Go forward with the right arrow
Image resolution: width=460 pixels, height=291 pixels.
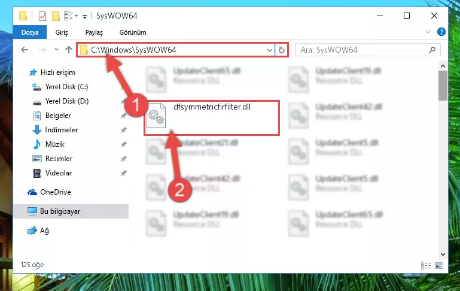pos(42,50)
